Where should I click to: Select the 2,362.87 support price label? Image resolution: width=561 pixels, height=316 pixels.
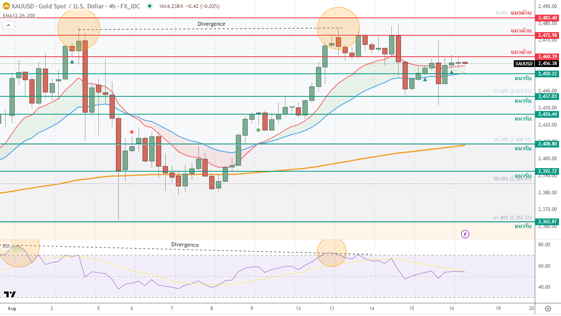pos(548,221)
